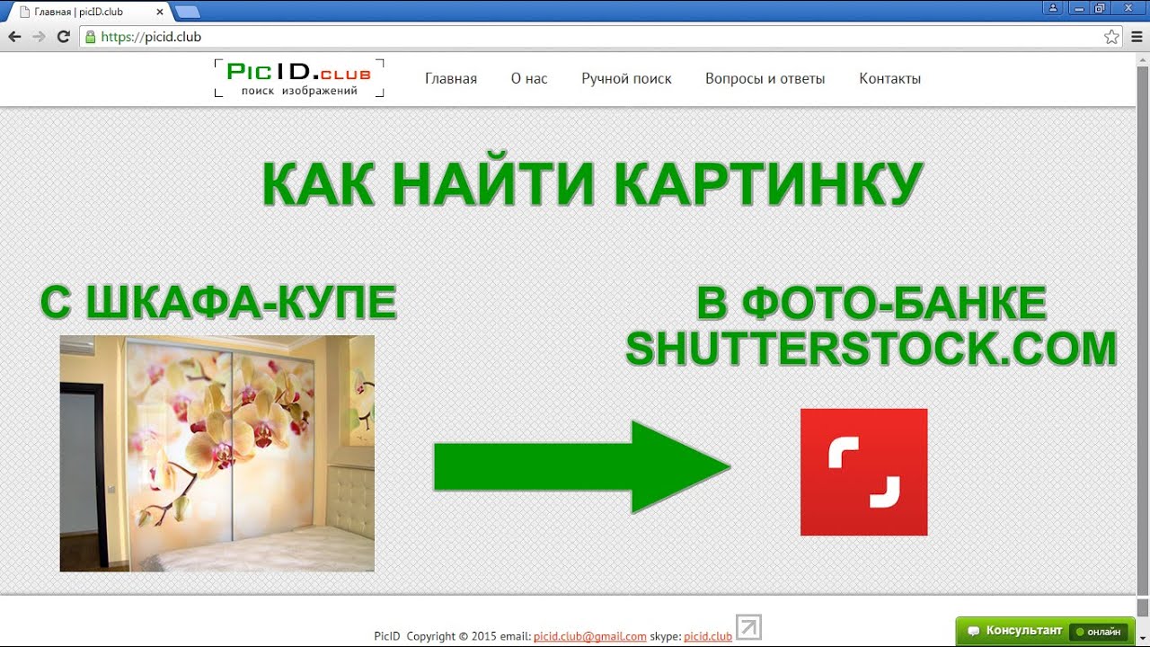The height and width of the screenshot is (647, 1150).
Task: Click the skype picid.club link
Action: click(708, 636)
